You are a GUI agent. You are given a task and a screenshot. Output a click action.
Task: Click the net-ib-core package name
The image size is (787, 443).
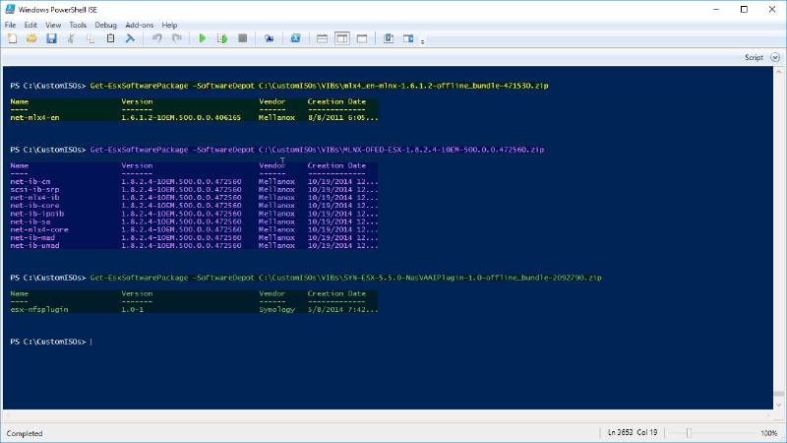[34, 206]
